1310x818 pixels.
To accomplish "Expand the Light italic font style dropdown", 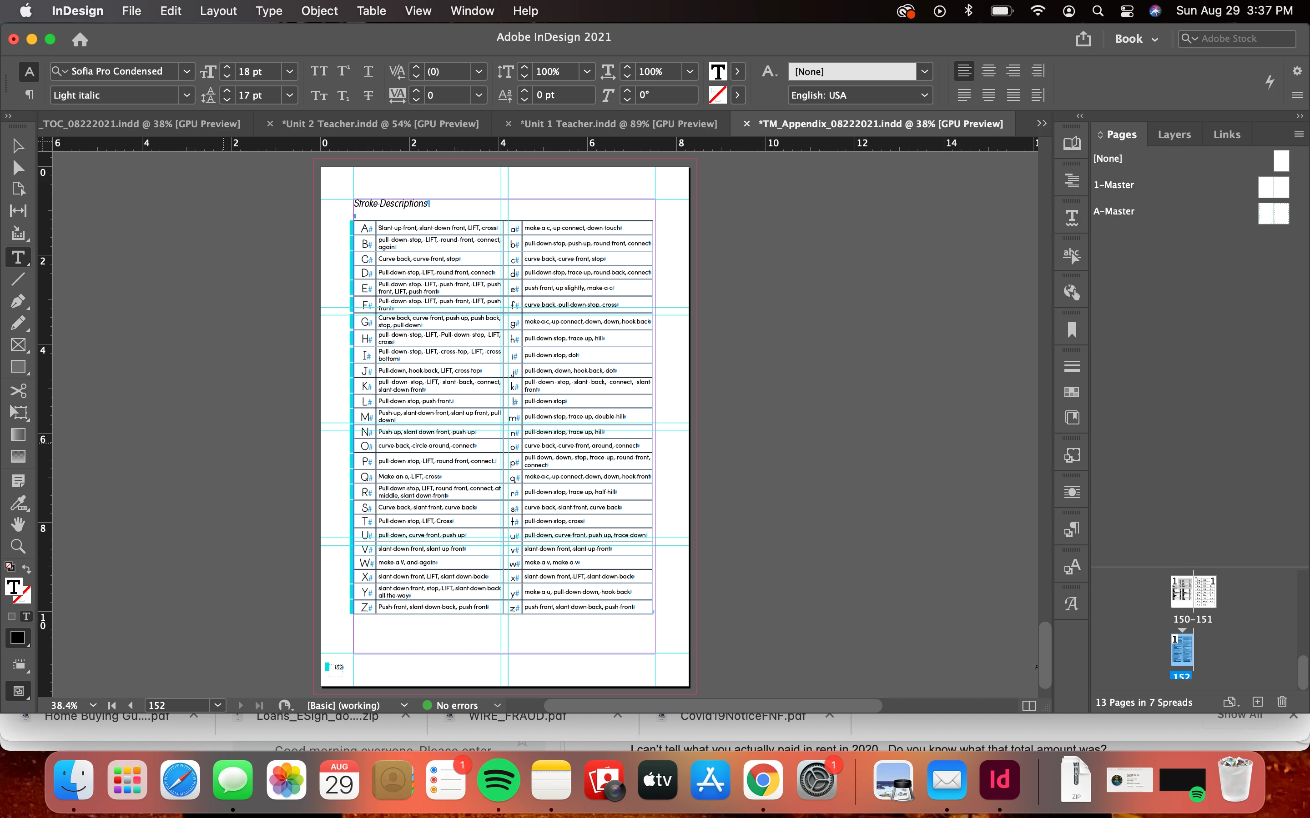I will [x=187, y=95].
